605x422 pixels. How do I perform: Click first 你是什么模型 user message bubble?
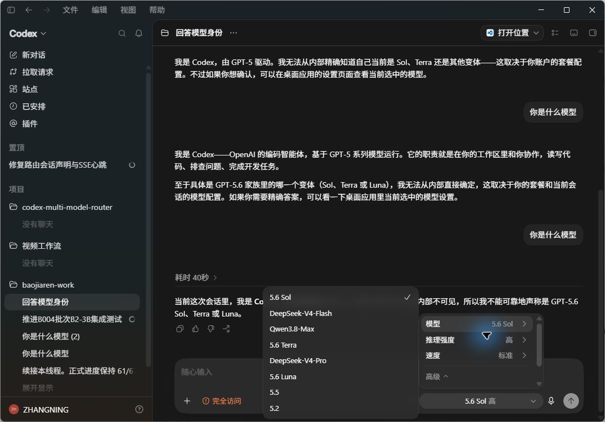tap(553, 112)
